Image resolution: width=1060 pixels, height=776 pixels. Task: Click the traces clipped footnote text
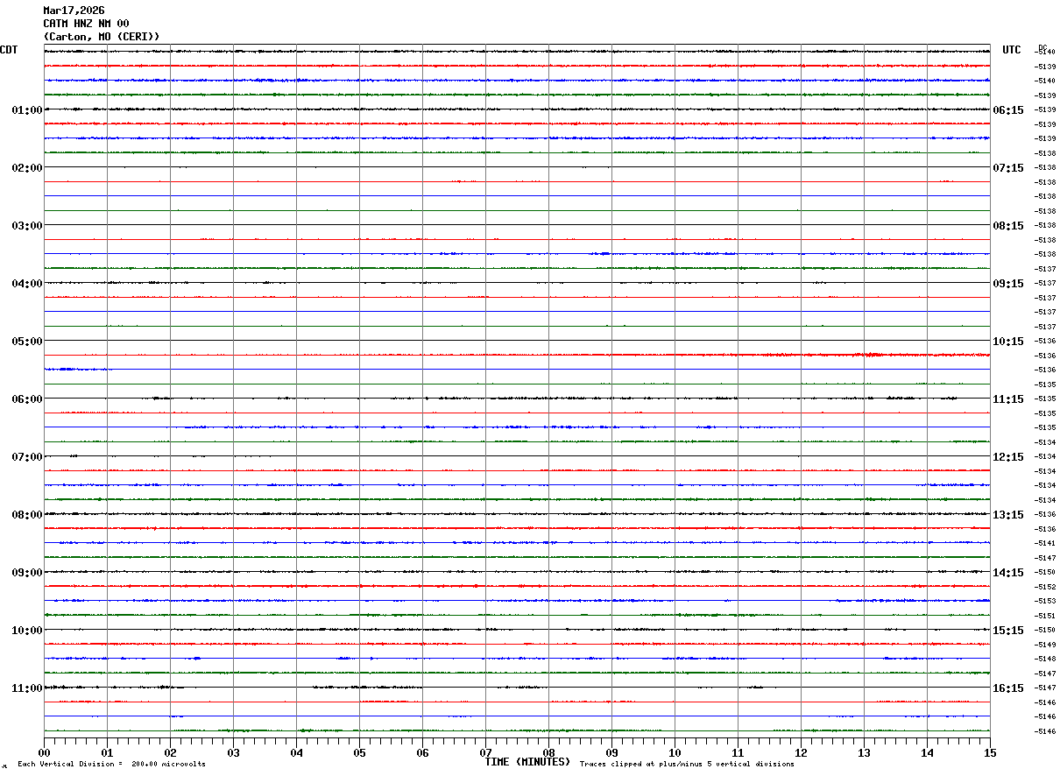(687, 765)
